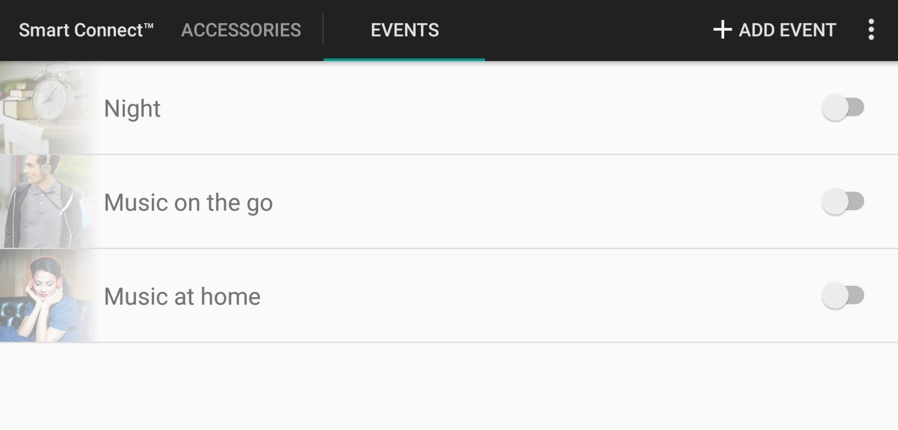Enable the Night event switch
898x430 pixels.
click(x=843, y=107)
